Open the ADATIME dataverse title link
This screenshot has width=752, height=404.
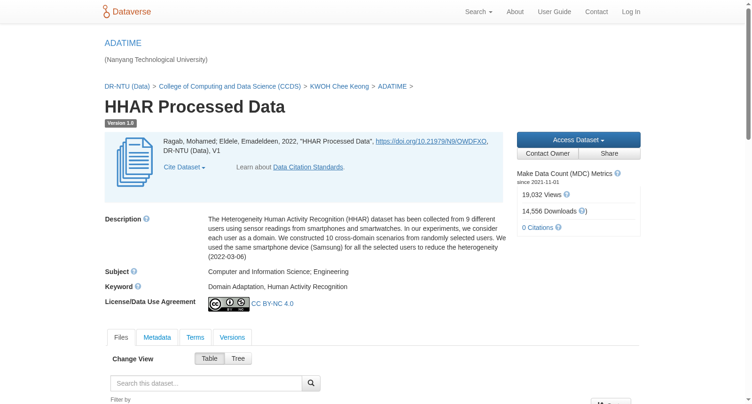tap(123, 43)
